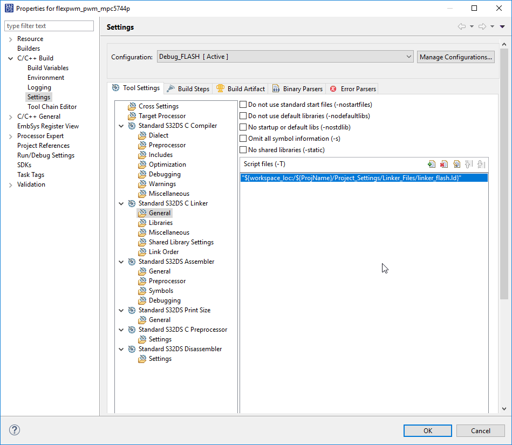512x445 pixels.
Task: Click the Includes option icon
Action: tap(142, 155)
